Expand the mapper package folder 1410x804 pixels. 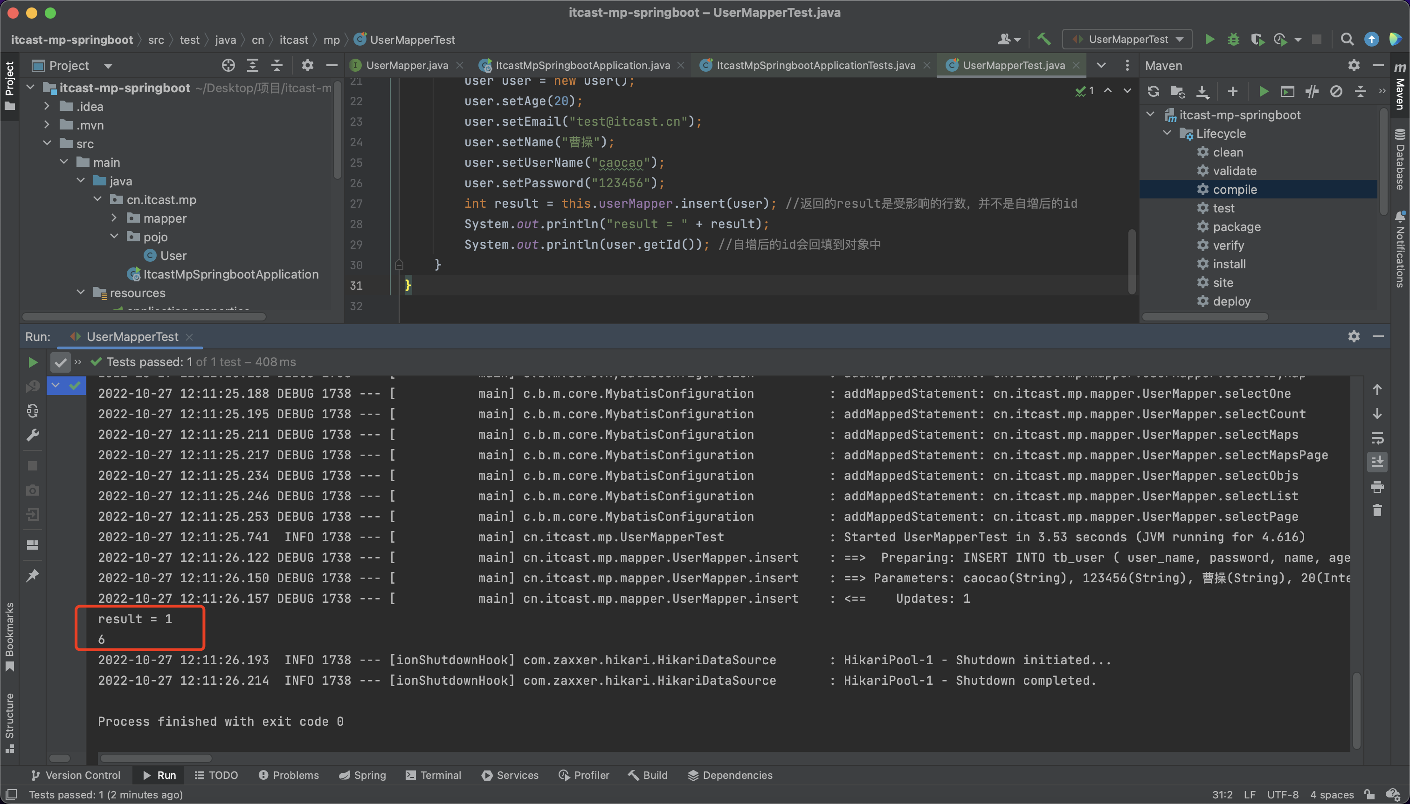(114, 218)
